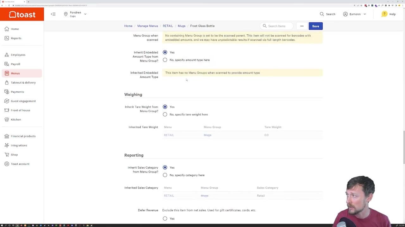Open Toast account in the sidebar

pyautogui.click(x=22, y=164)
